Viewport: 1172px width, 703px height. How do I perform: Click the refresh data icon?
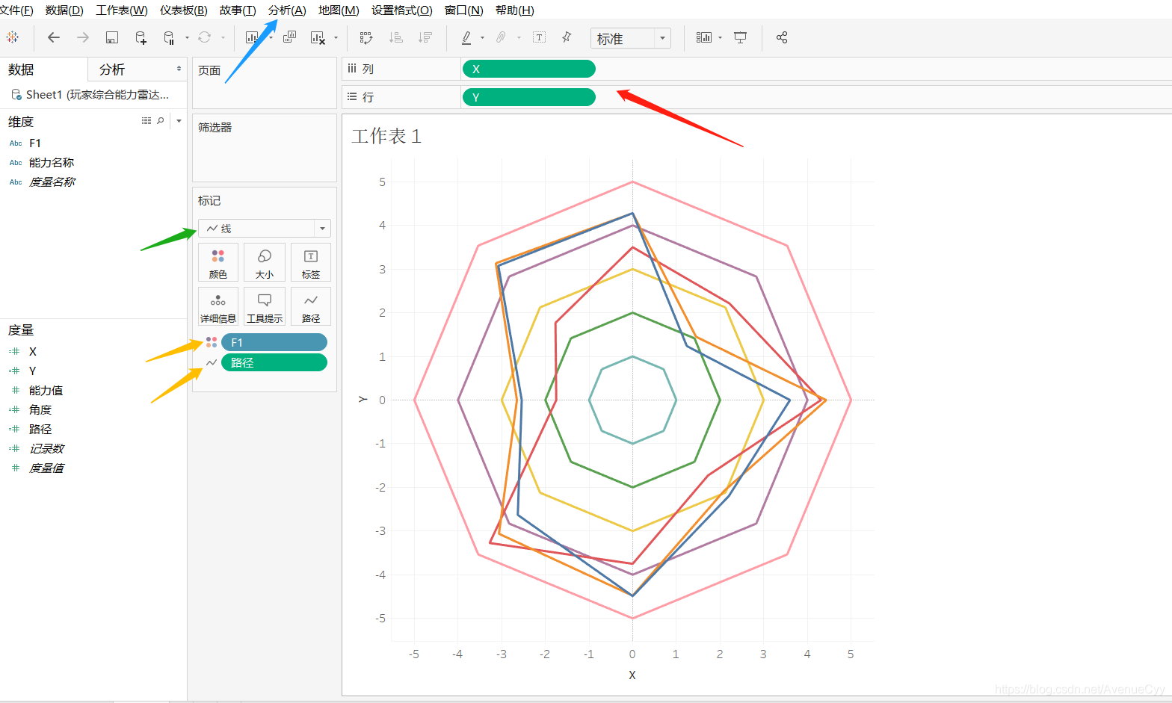pos(204,37)
